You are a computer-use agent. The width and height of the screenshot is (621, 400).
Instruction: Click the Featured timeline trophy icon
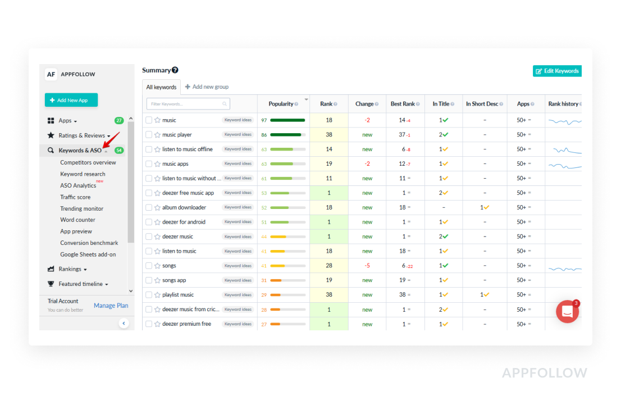pos(51,284)
